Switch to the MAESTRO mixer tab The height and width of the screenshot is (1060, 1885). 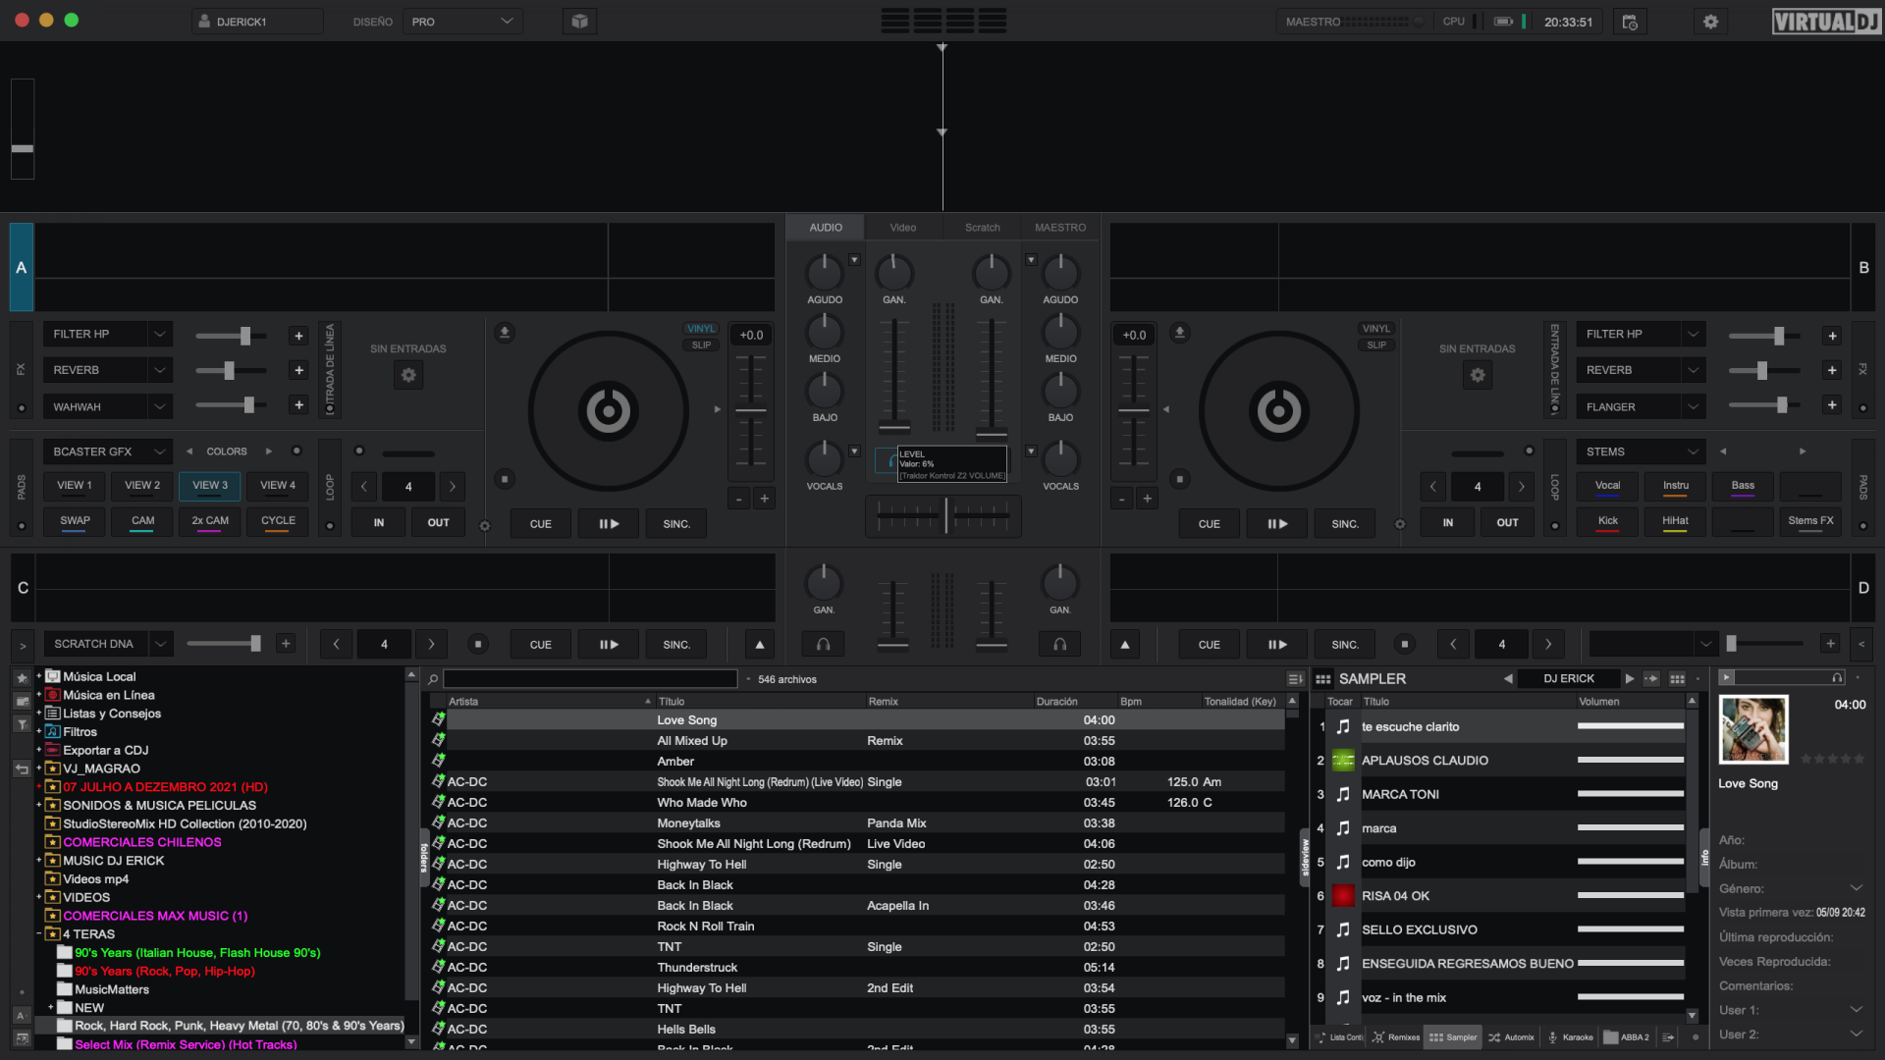point(1060,228)
